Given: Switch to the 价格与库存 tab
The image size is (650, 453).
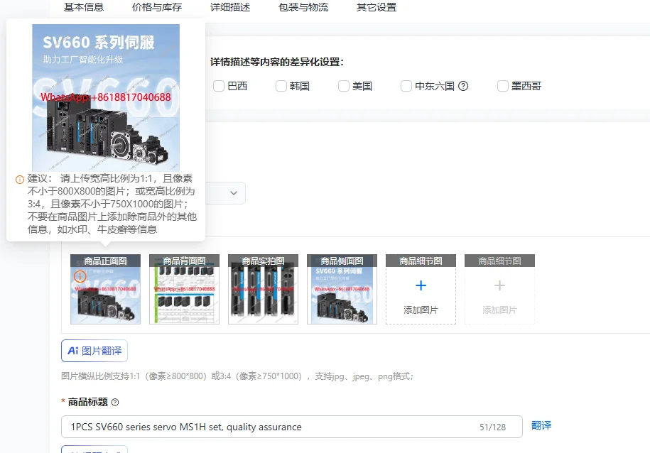Looking at the screenshot, I should (x=157, y=7).
